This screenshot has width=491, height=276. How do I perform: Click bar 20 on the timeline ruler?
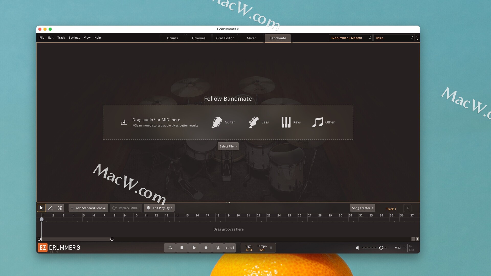(x=238, y=215)
